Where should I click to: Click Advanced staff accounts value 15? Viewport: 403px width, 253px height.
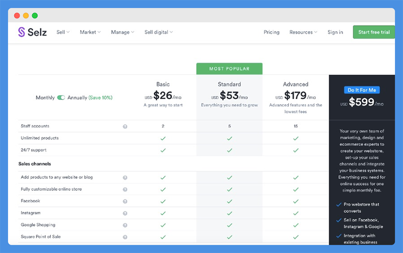[x=296, y=126]
